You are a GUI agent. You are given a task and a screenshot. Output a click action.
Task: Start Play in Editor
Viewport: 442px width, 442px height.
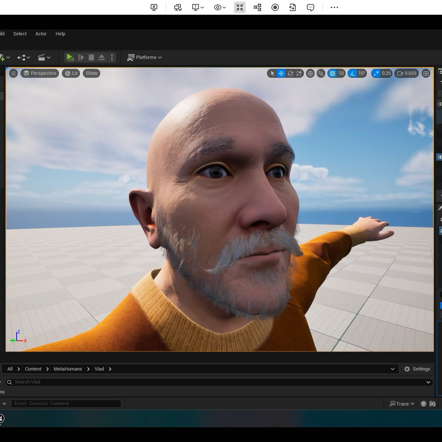70,57
